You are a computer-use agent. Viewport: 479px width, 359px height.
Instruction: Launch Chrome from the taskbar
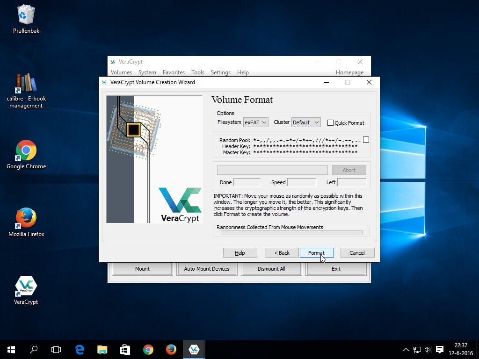point(148,350)
